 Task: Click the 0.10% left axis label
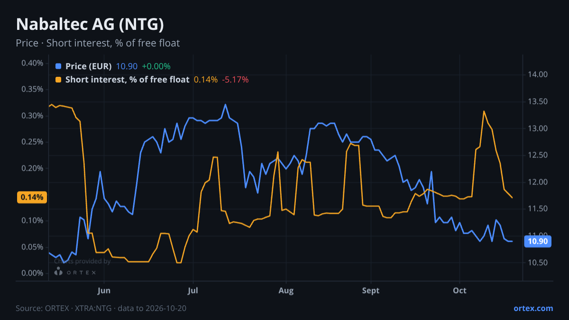tap(33, 220)
